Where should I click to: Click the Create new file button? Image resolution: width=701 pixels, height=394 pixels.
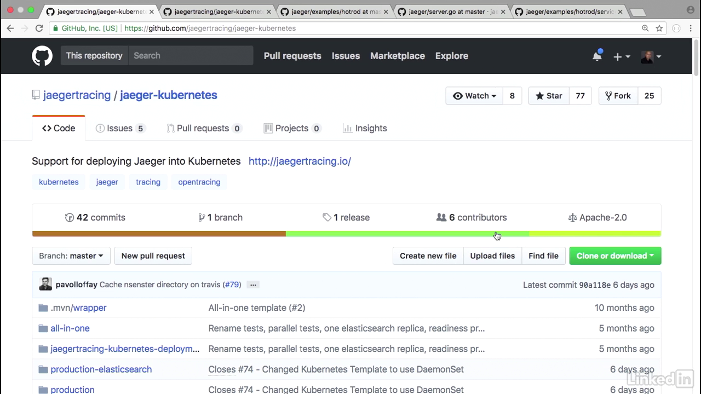click(x=428, y=256)
